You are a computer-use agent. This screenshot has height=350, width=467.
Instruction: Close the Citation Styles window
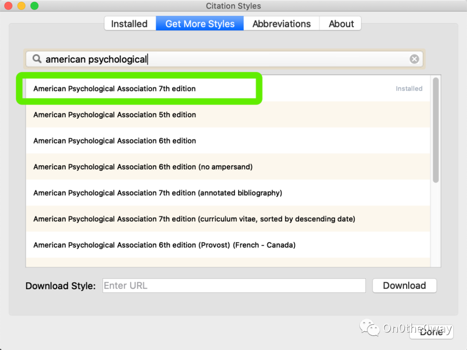click(8, 6)
